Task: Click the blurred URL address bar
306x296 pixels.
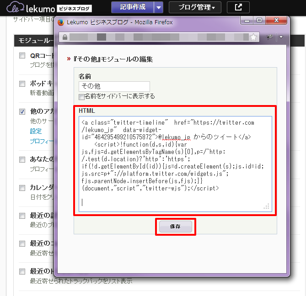Action: pyautogui.click(x=159, y=37)
